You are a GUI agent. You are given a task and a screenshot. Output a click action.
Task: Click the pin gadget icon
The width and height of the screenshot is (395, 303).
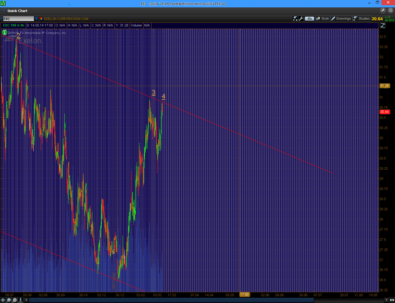[x=383, y=10]
